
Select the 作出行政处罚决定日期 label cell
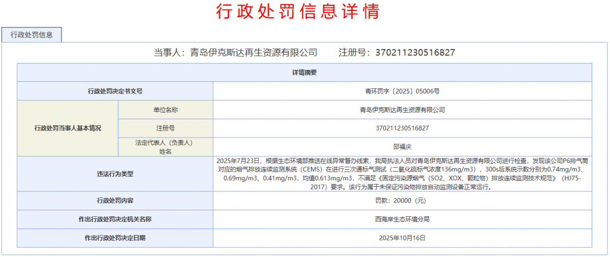coord(115,237)
